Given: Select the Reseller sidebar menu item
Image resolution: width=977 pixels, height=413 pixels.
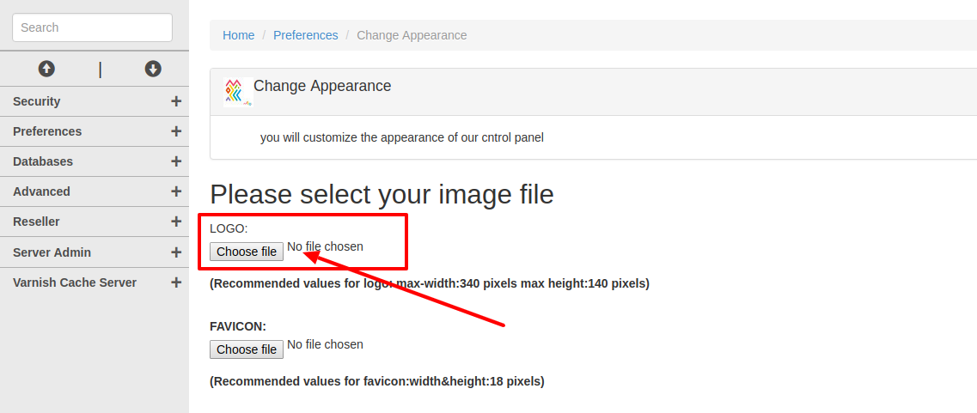Looking at the screenshot, I should pos(36,222).
